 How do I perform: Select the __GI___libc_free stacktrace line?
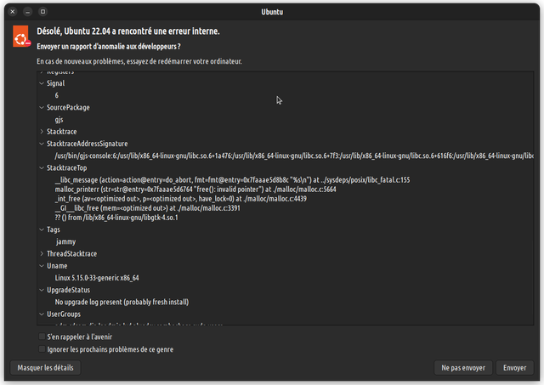[x=147, y=208]
